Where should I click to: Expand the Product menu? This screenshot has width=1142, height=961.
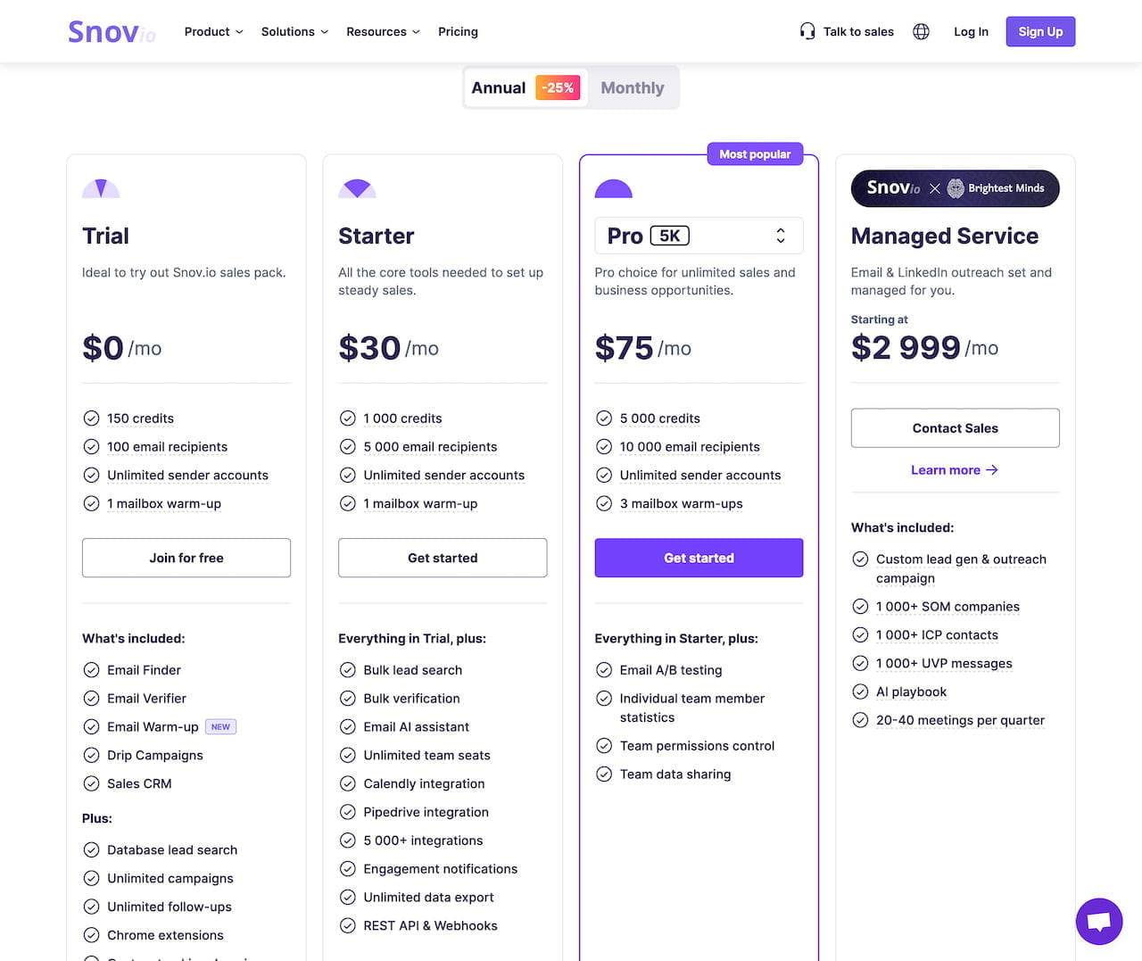pos(213,32)
